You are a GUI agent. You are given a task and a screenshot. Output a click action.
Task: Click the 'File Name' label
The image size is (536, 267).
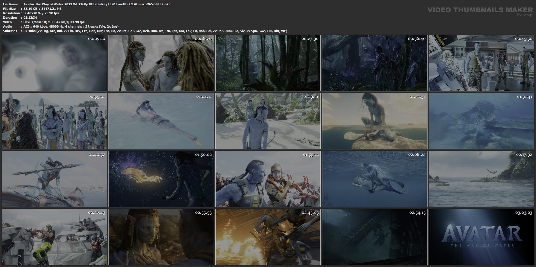[x=11, y=4]
